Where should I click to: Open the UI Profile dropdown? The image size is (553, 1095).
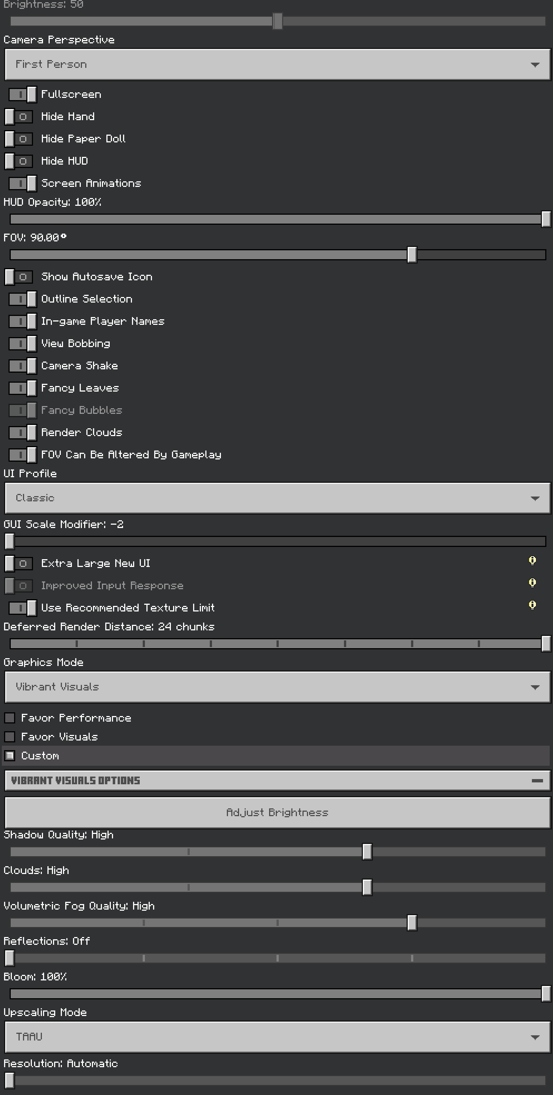click(x=277, y=498)
